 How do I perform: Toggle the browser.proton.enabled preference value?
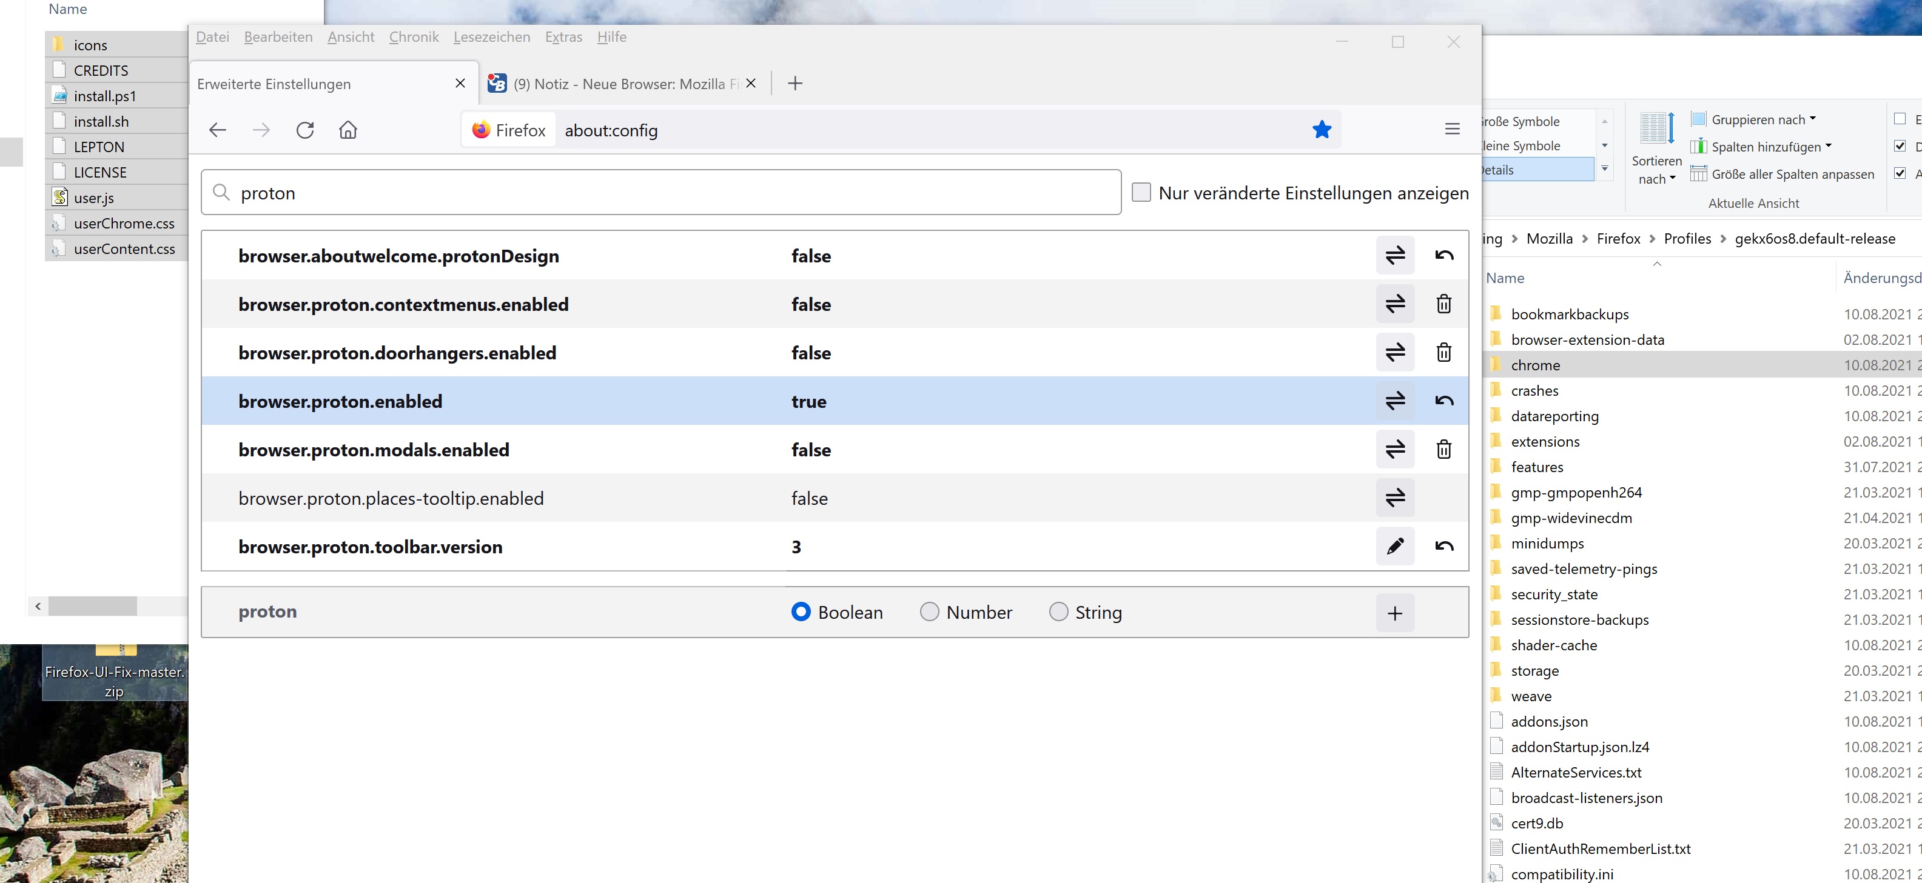(x=1394, y=401)
